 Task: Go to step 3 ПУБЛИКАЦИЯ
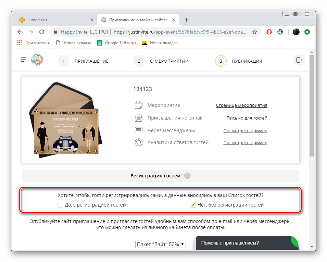(239, 61)
